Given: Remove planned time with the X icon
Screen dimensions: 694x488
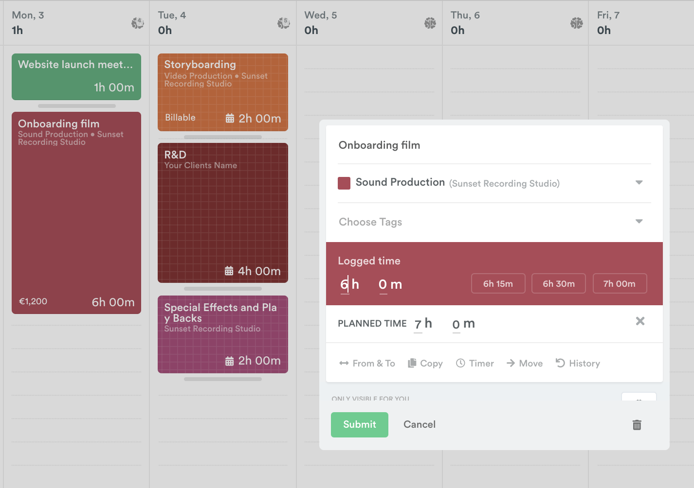Looking at the screenshot, I should (640, 321).
